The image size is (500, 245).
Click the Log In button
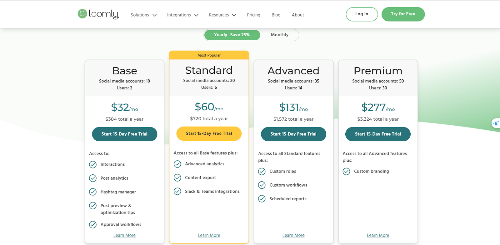pos(362,14)
